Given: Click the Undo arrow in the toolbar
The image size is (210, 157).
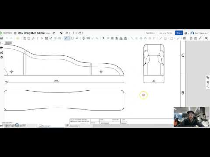Looking at the screenshot, I should [x=7, y=38].
